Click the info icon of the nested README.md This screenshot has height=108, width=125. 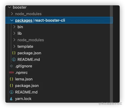click(x=14, y=59)
